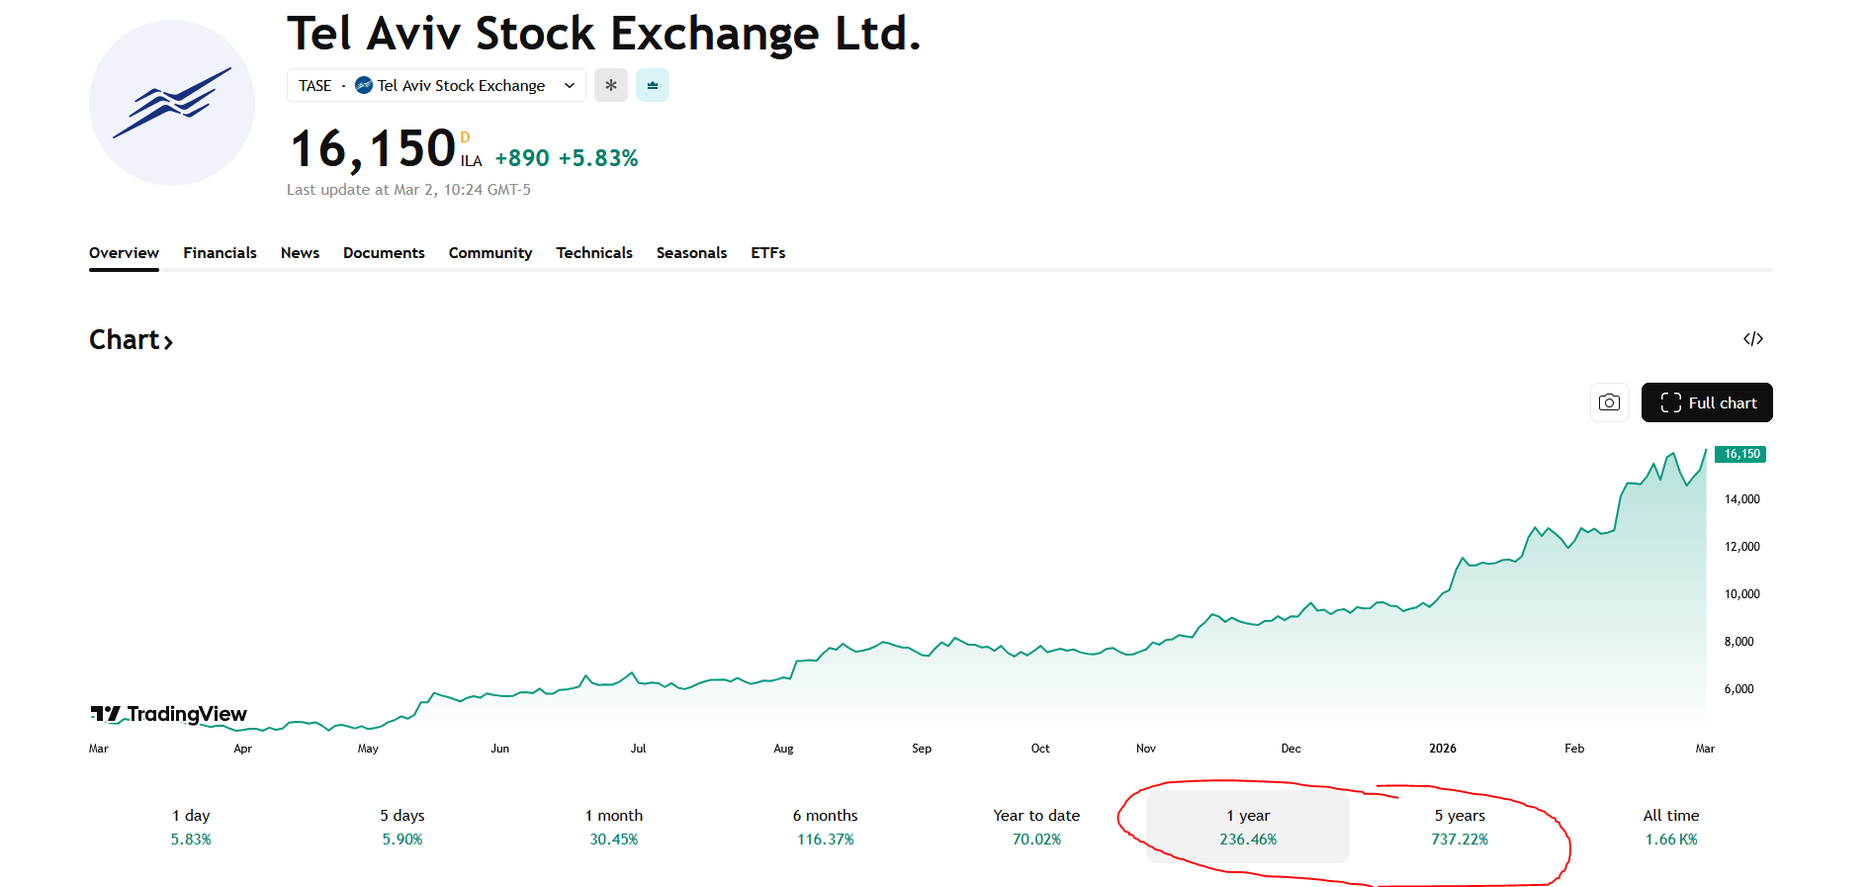Choose the 6 months range

[825, 827]
